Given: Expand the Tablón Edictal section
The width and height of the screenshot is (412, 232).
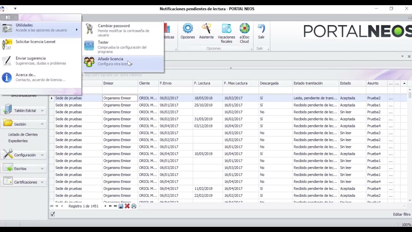Looking at the screenshot, I should coord(42,111).
